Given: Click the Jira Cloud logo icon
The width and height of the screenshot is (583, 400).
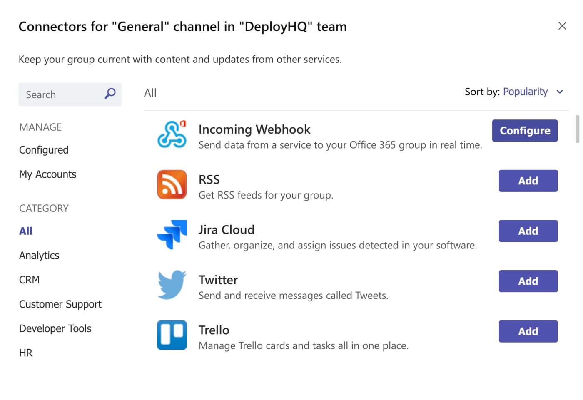Looking at the screenshot, I should click(172, 235).
